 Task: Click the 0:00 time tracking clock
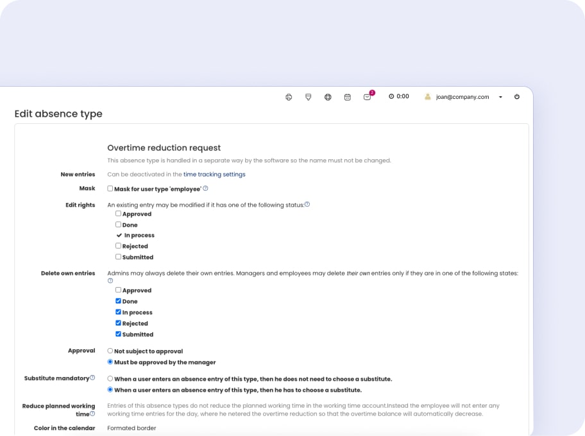coord(398,96)
